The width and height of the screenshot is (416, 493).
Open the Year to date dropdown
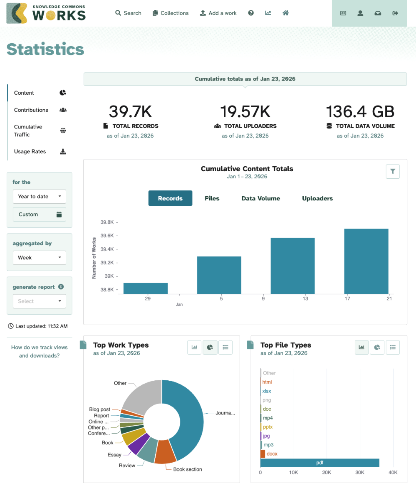coord(39,196)
